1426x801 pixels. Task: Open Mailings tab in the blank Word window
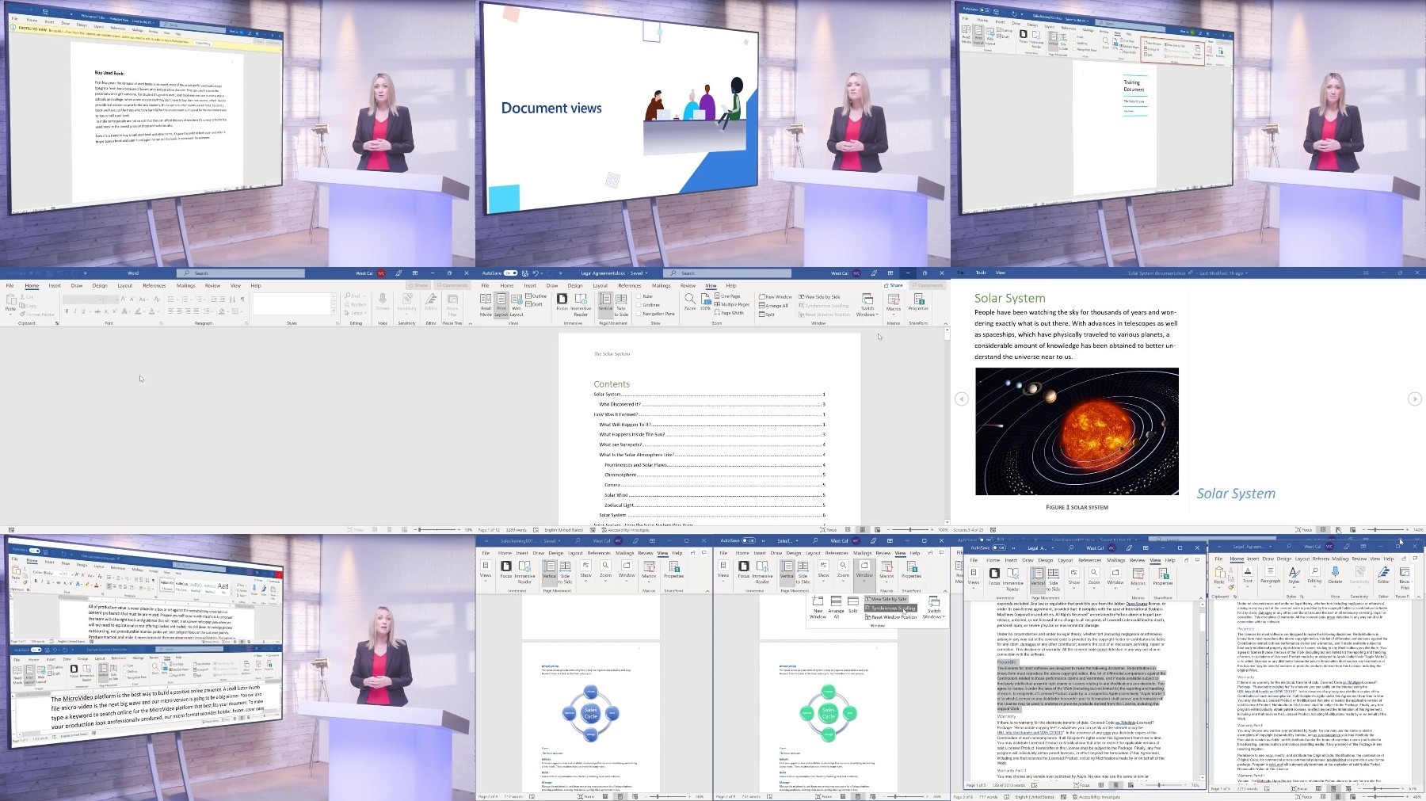point(185,285)
